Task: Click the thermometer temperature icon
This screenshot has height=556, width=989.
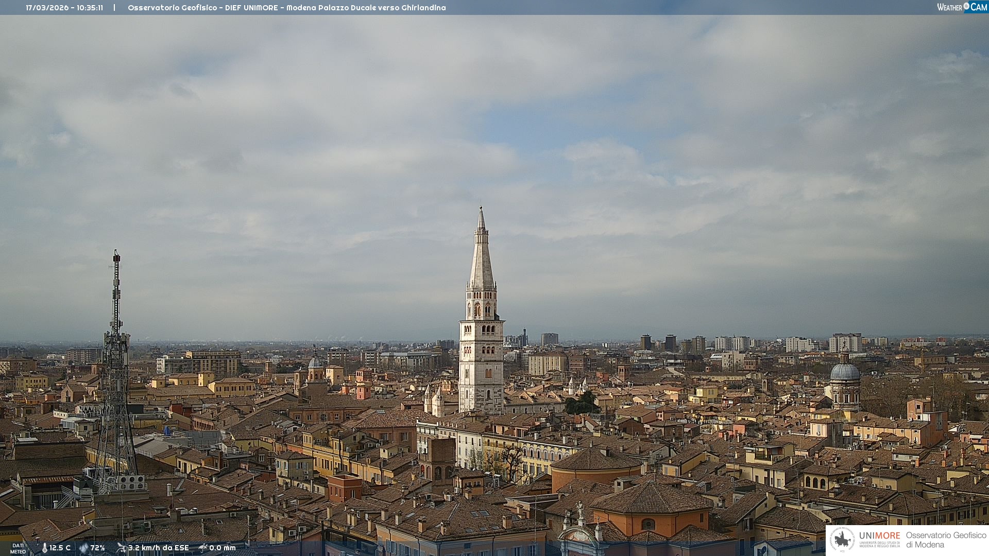Action: click(x=44, y=548)
